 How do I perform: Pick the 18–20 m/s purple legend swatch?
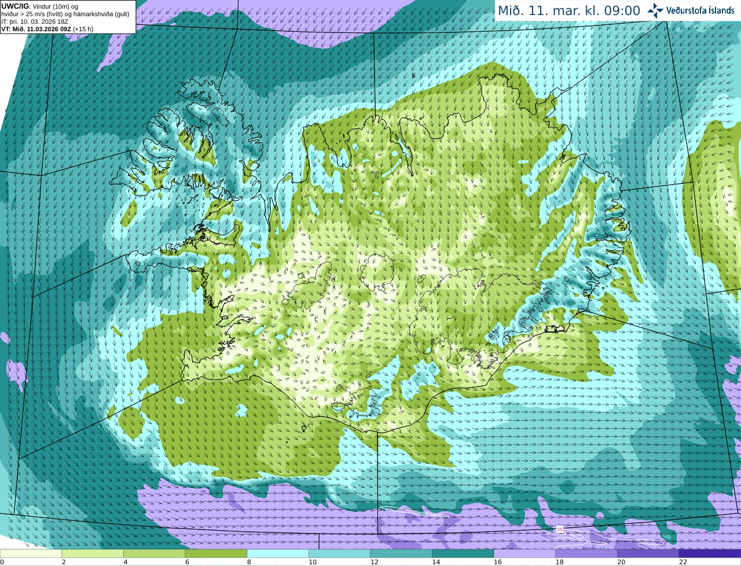586,553
